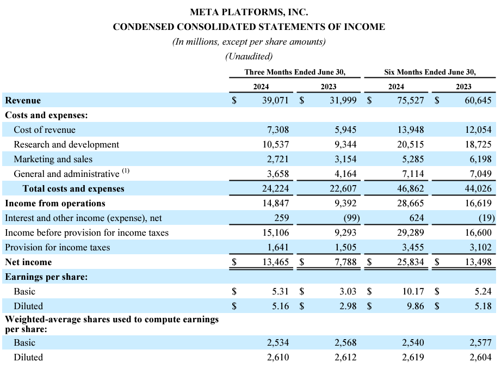Click 'Three Months Ended June 30,' header
Viewport: 501px width, 368px height.
[x=295, y=72]
